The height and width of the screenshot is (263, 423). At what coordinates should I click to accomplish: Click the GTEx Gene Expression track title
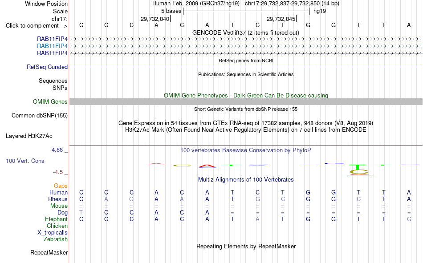pyautogui.click(x=245, y=123)
